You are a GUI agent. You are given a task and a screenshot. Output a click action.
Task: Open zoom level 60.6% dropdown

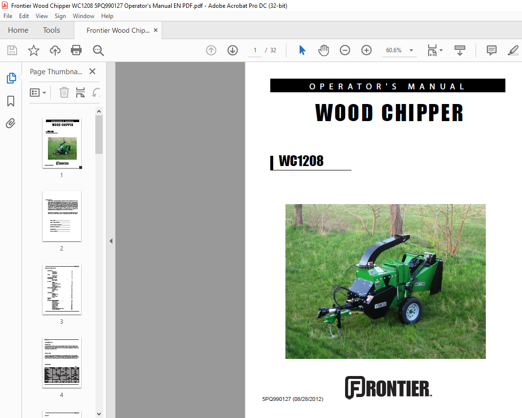[412, 50]
